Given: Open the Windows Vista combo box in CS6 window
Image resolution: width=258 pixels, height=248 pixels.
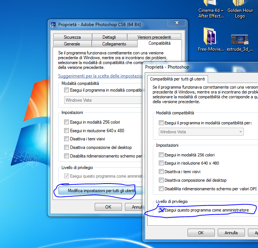Looking at the screenshot, I should 103,100.
